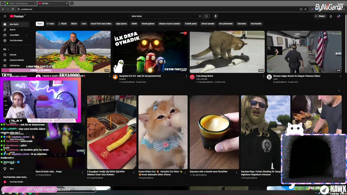Click the magnifier search button
This screenshot has height=195, width=347.
(206, 16)
